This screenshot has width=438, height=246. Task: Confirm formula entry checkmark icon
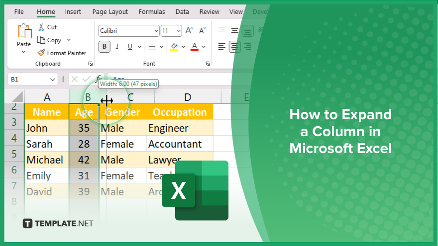click(86, 79)
